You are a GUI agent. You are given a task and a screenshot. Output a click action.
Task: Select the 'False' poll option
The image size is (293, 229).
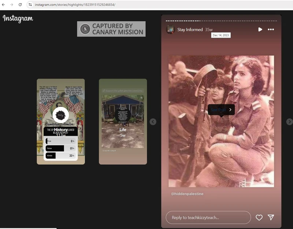pyautogui.click(x=60, y=148)
